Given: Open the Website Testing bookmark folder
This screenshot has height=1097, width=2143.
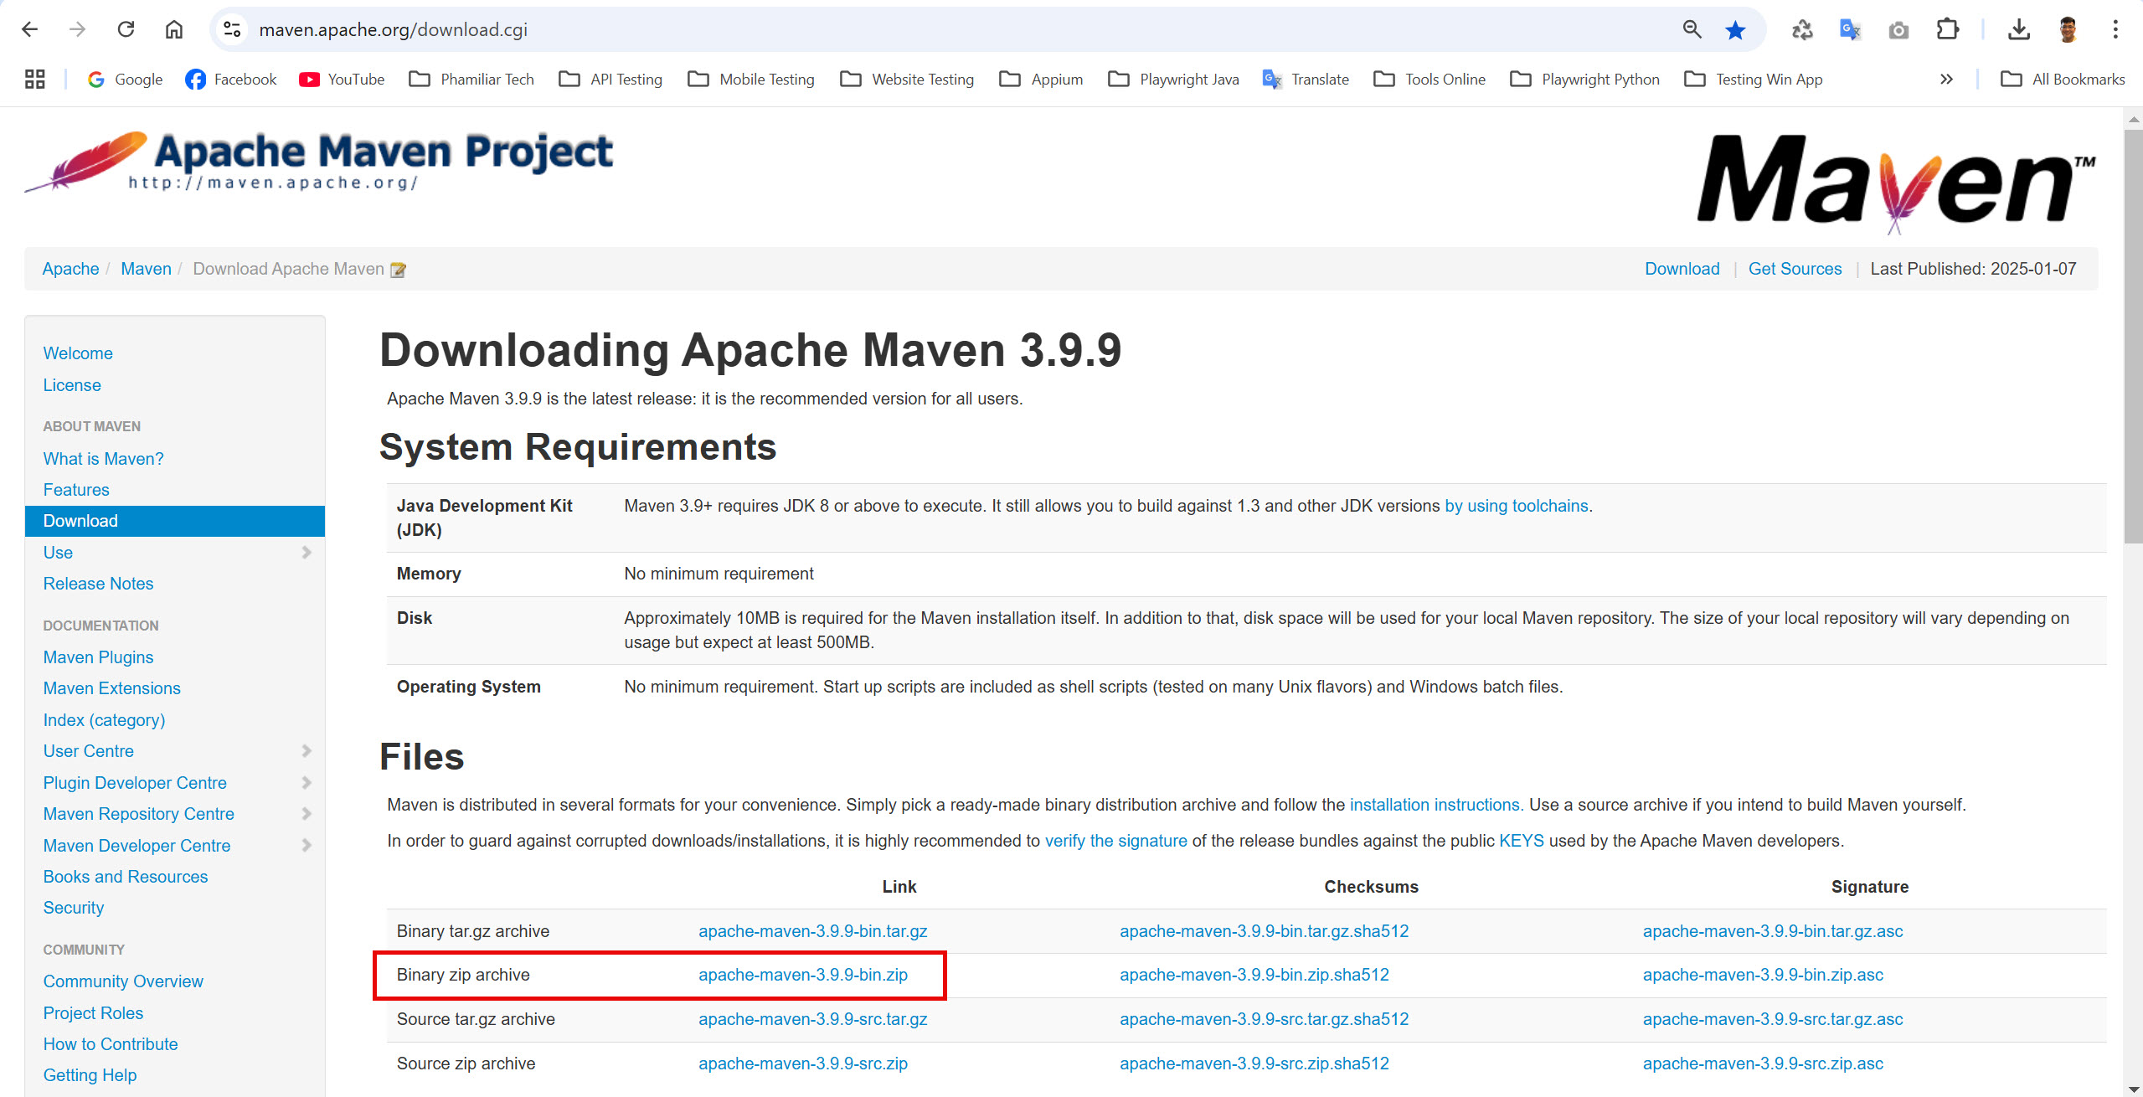Looking at the screenshot, I should [x=907, y=79].
